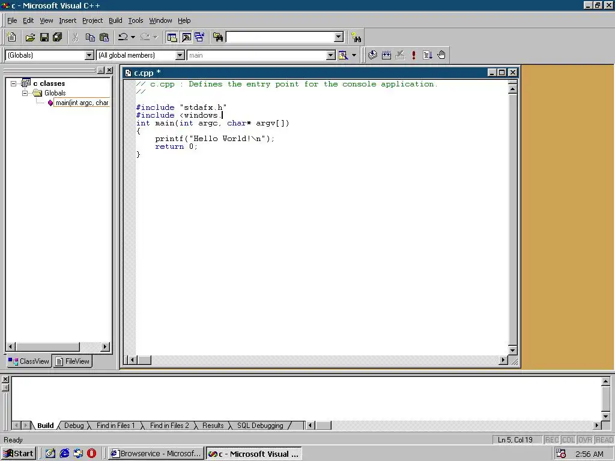Click editor's vertical scrollbar down arrow
The height and width of the screenshot is (461, 615).
pyautogui.click(x=513, y=350)
